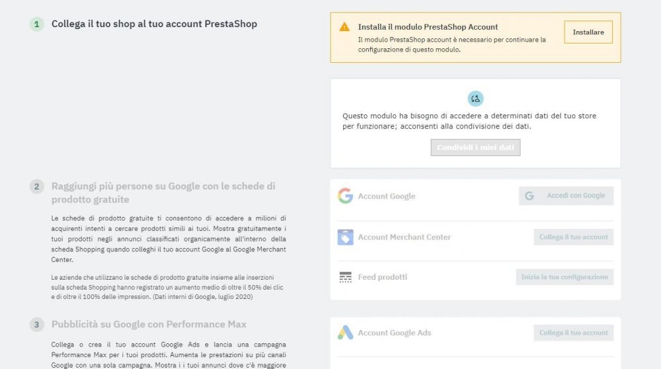Viewport: 661px width, 369px height.
Task: Click heading Collega il tuo shop PrestaShop
Action: pyautogui.click(x=154, y=24)
